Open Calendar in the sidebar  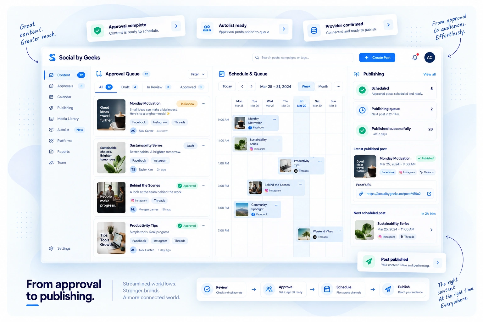tap(64, 97)
